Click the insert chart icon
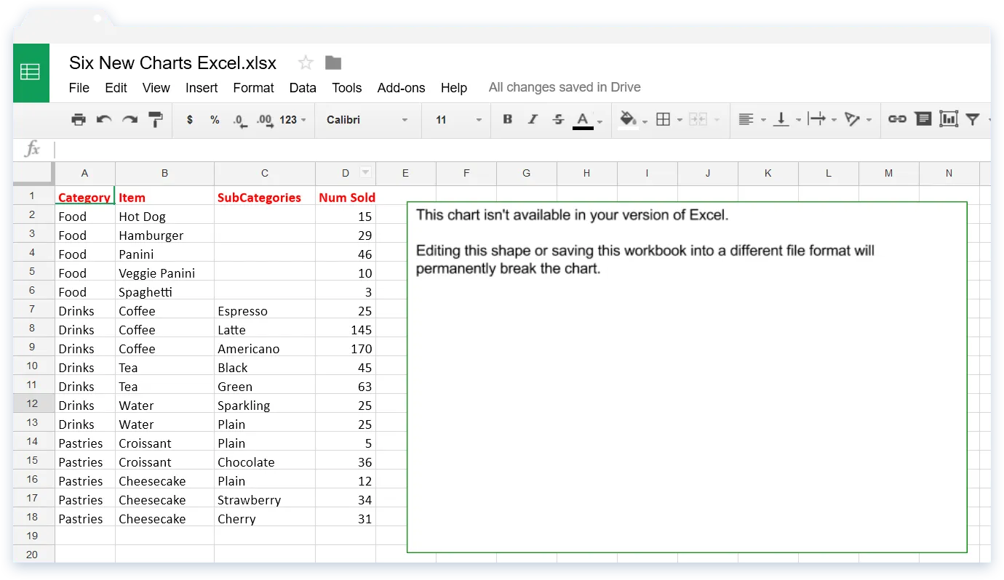 (x=948, y=119)
